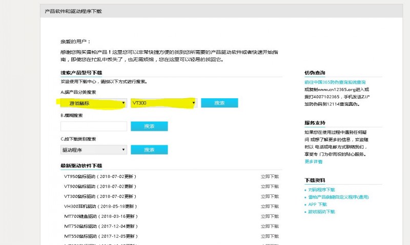Click the 服务支持 sidebar heading
The image size is (410, 245).
pyautogui.click(x=315, y=123)
